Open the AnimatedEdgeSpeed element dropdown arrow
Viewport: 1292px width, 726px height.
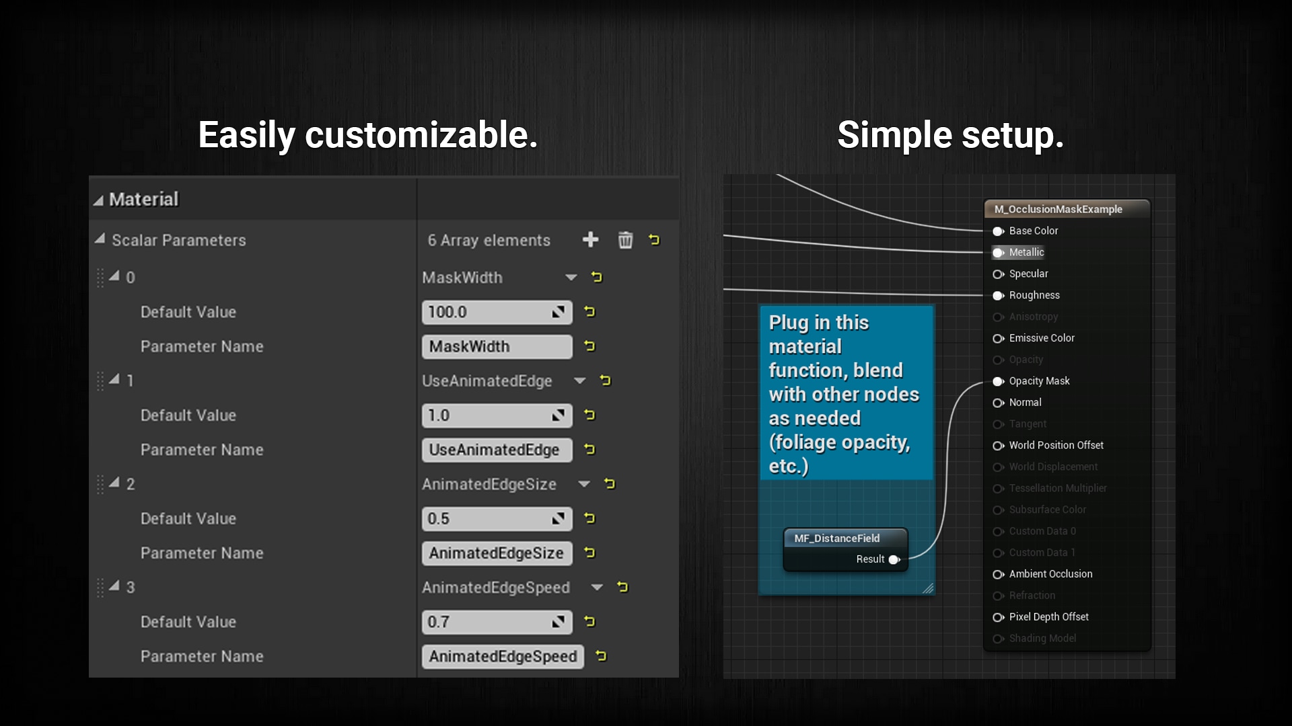coord(596,587)
